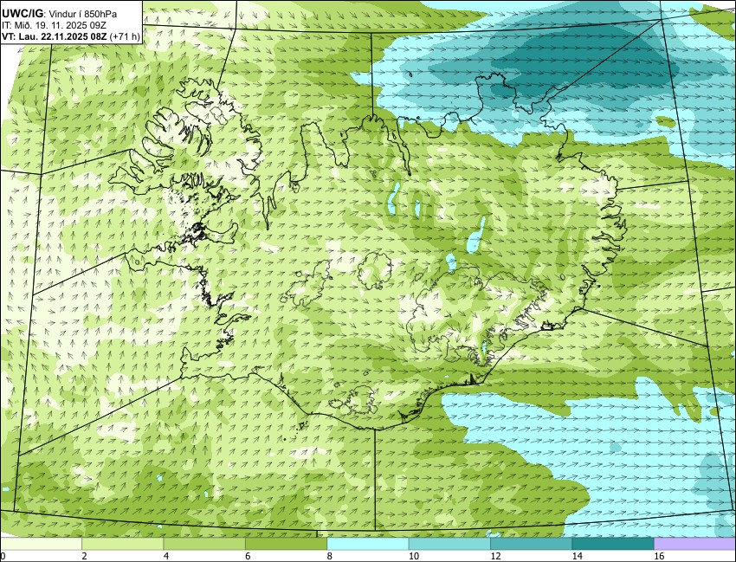Click the 'IT: Mið. 19. 11. 2025 09Z' line
Screen dimensions: 736x562
[x=54, y=25]
